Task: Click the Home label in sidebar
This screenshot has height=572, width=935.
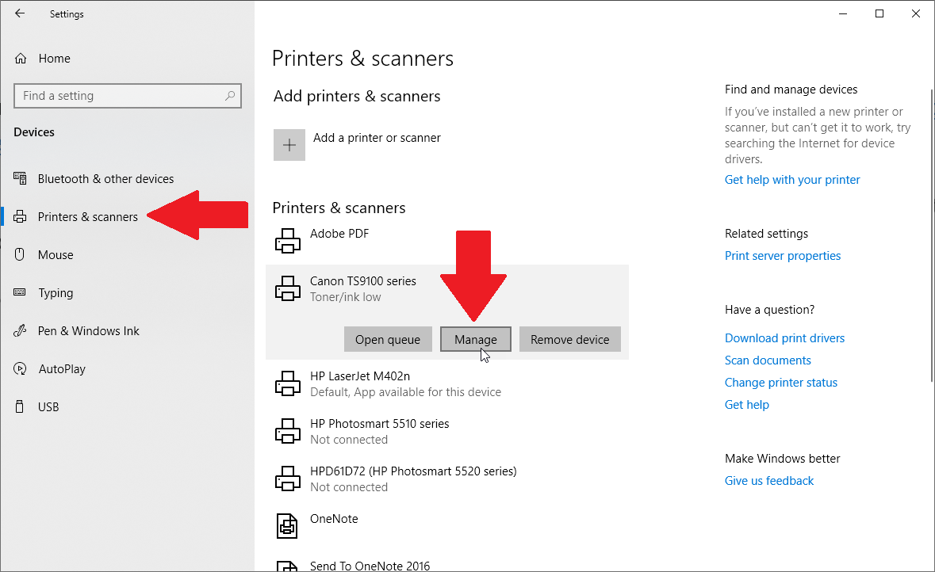Action: point(54,59)
